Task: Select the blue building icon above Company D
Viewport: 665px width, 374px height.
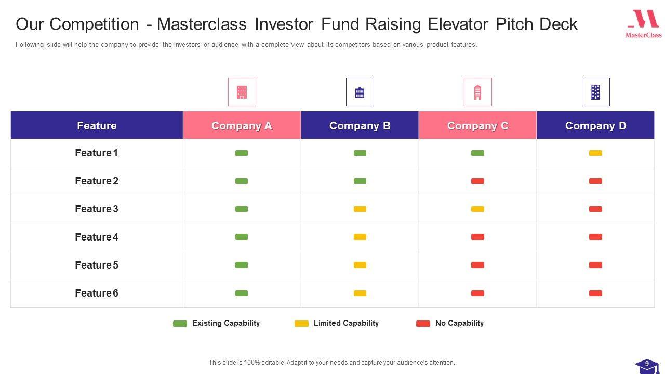Action: click(x=595, y=92)
